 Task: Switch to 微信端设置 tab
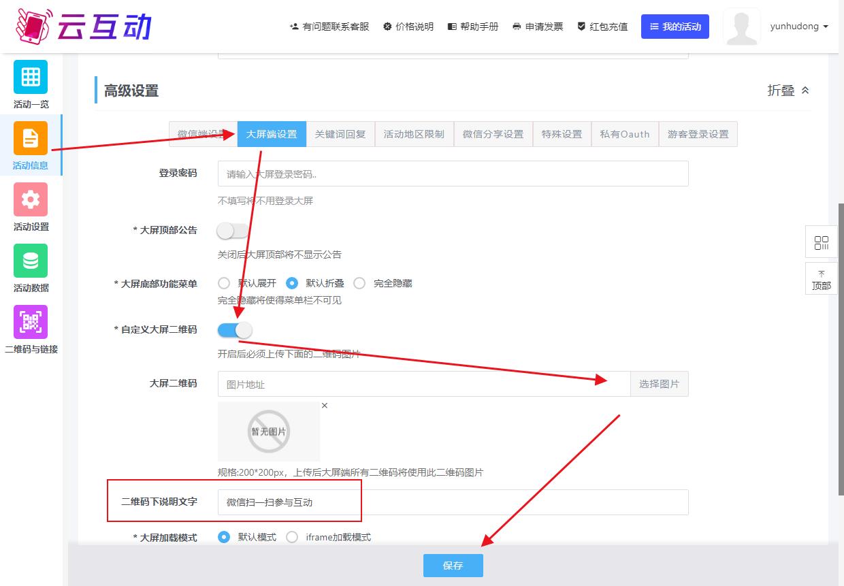[203, 134]
